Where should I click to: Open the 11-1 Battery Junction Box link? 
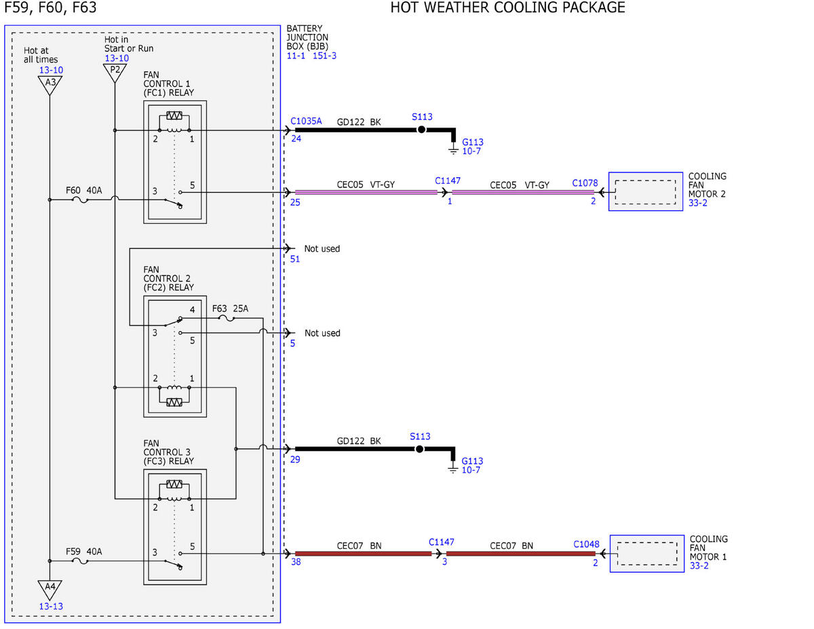click(x=296, y=56)
